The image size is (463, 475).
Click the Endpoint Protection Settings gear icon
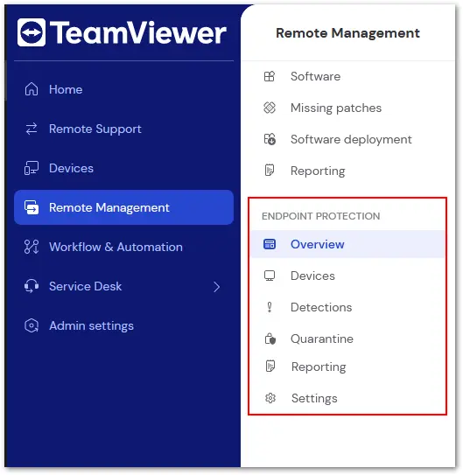click(270, 398)
